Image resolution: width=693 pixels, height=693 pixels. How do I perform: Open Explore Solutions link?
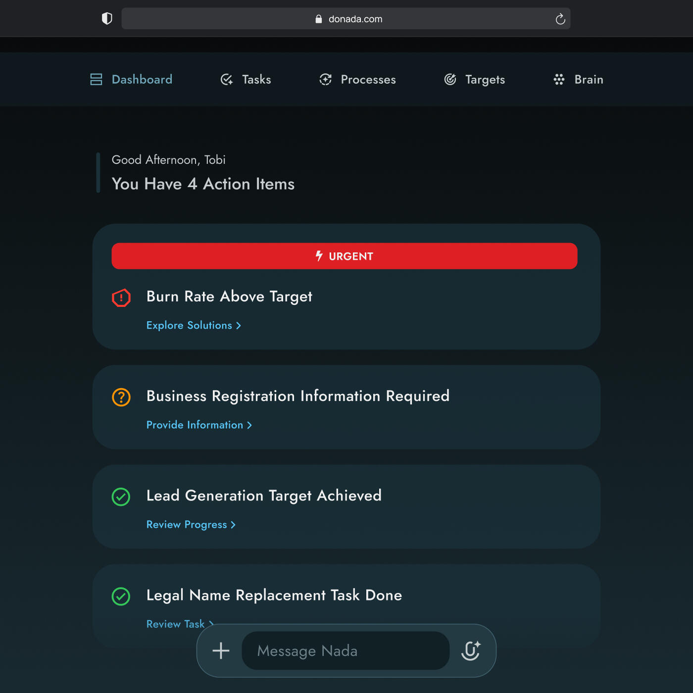click(194, 325)
